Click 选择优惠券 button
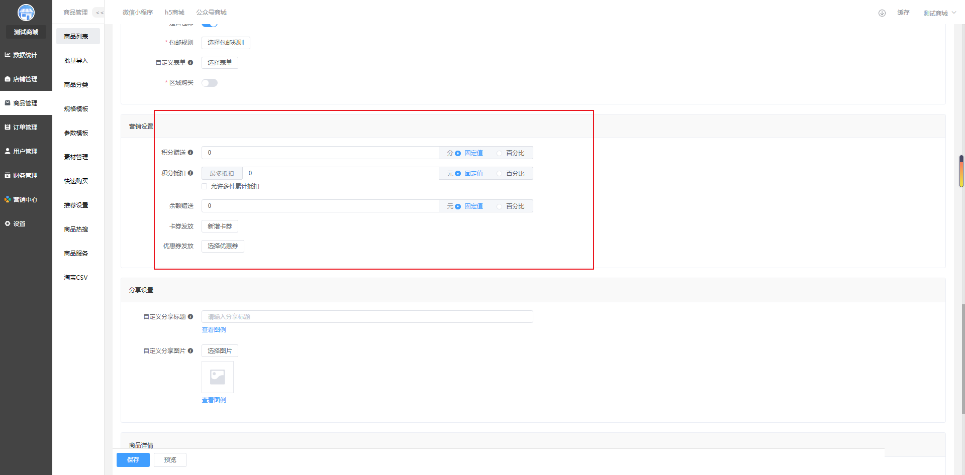 pyautogui.click(x=223, y=246)
